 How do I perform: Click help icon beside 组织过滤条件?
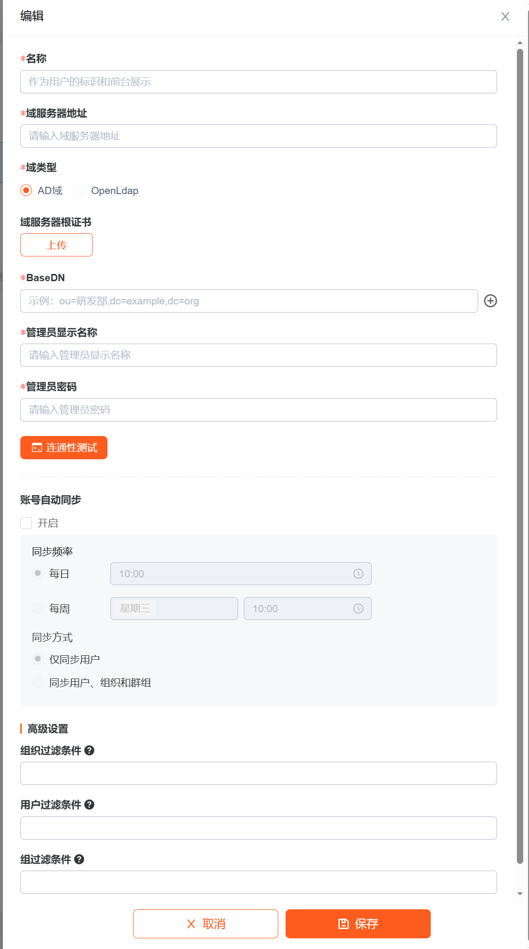tap(90, 750)
